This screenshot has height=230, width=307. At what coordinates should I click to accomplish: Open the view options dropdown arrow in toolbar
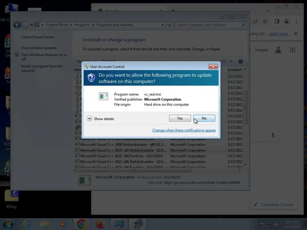point(231,61)
